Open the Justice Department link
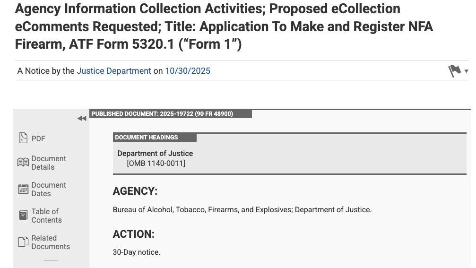The width and height of the screenshot is (476, 268). point(114,71)
